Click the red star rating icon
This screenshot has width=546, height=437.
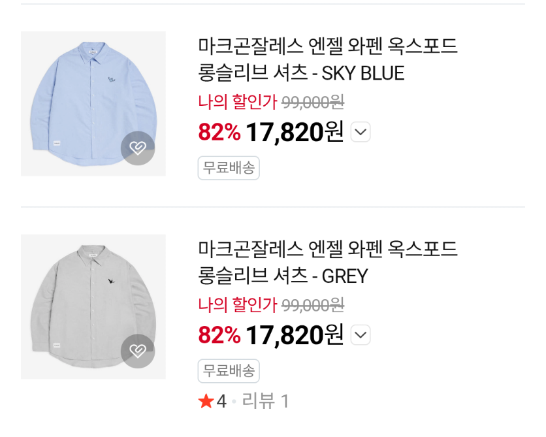(x=206, y=401)
